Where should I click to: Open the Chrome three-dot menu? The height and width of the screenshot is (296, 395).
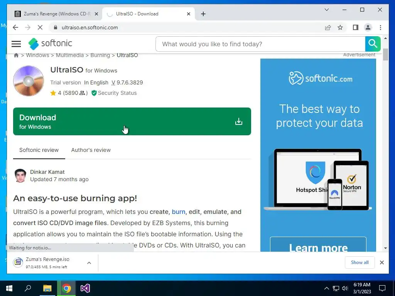click(380, 27)
